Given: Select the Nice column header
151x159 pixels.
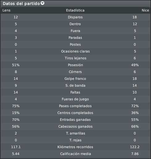Looking at the screenshot, I should (145, 10).
